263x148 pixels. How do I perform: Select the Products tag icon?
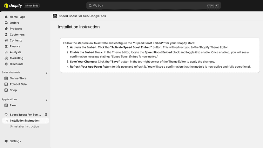6,29
